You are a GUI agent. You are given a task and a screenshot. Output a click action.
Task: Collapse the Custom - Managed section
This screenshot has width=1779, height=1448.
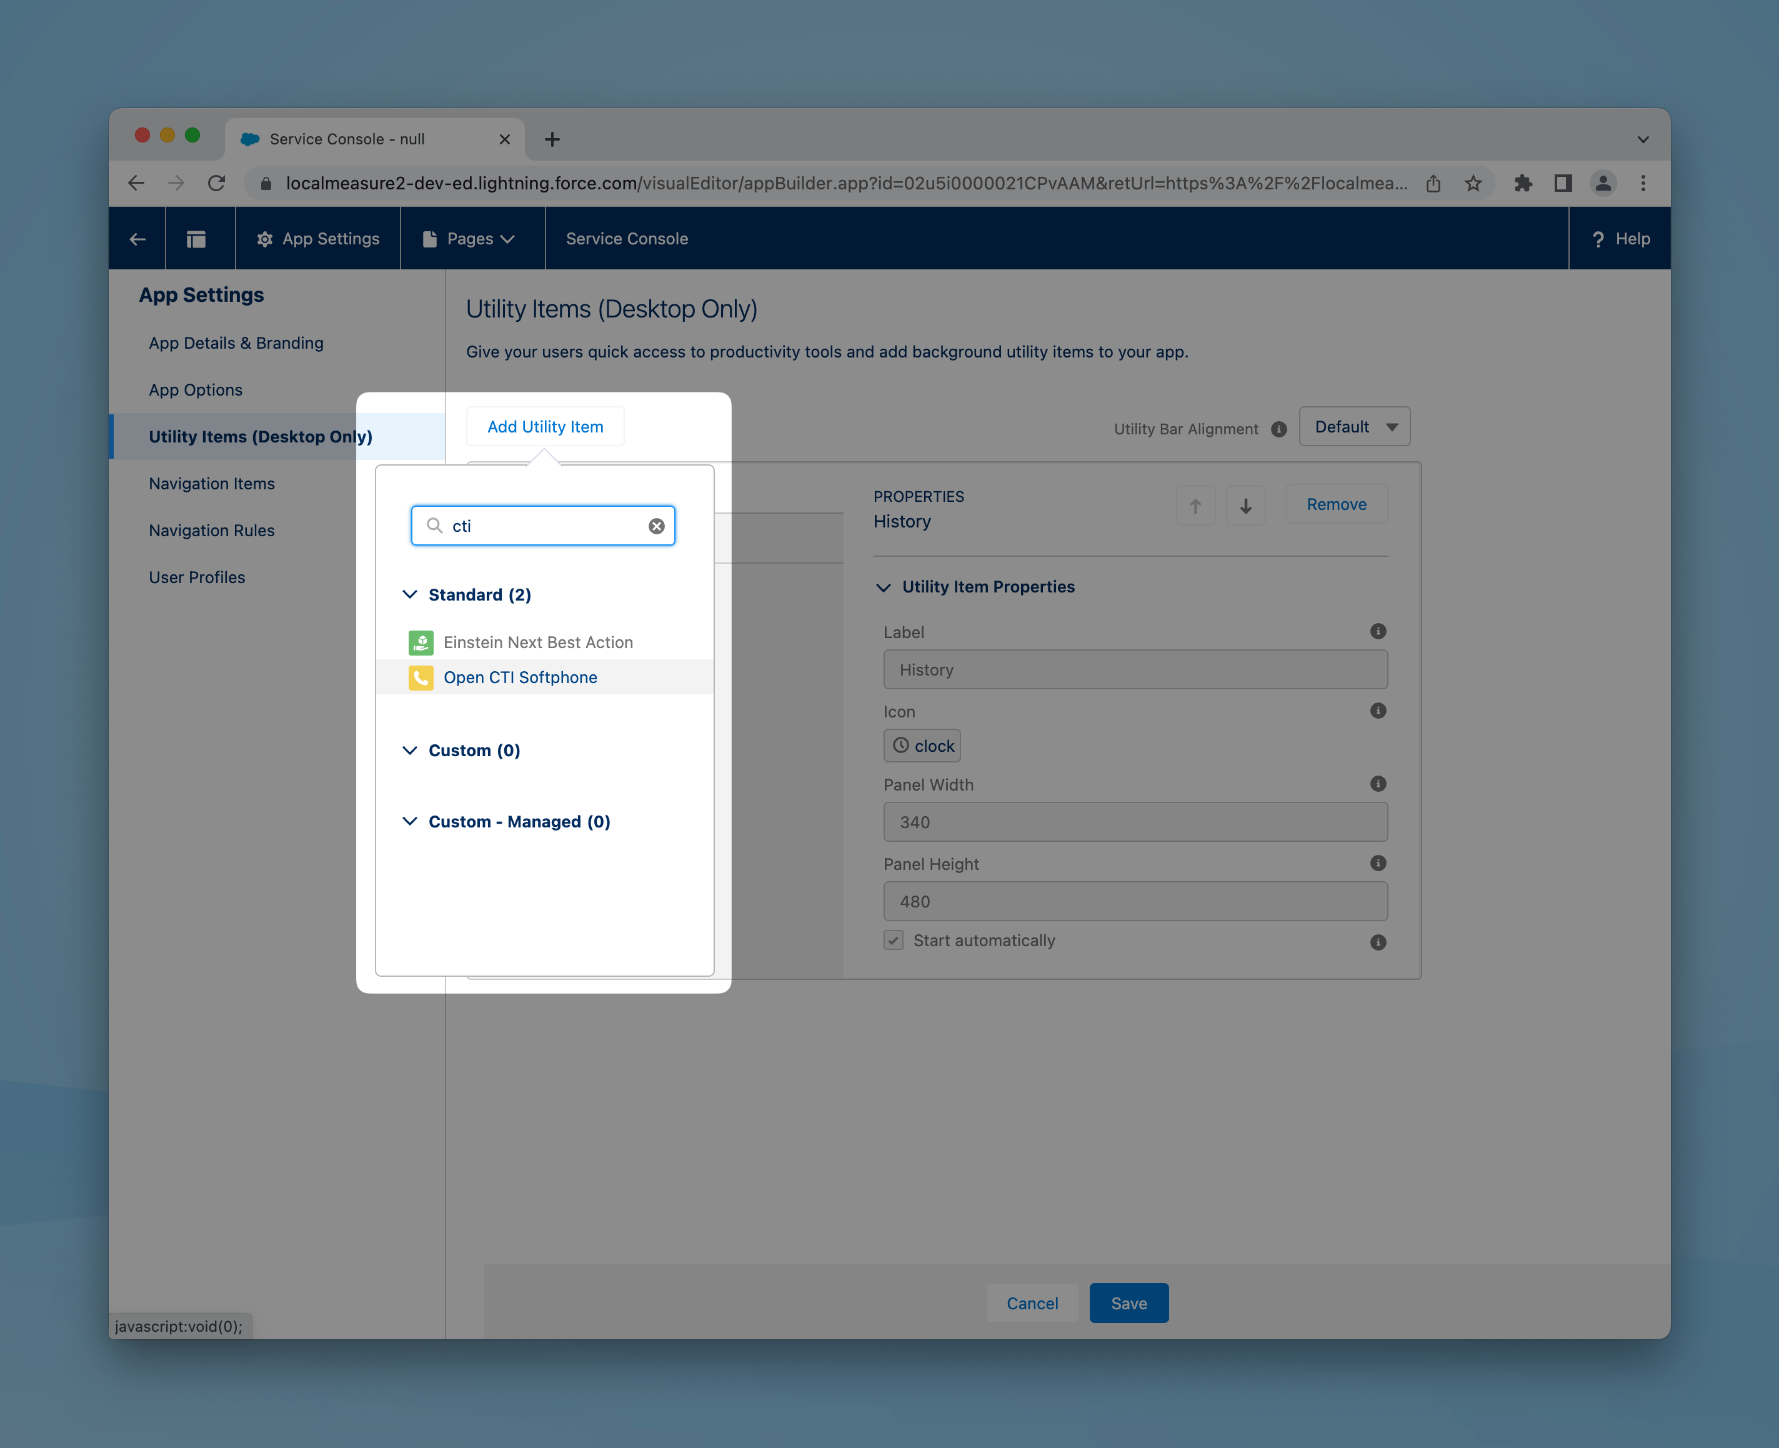point(409,822)
